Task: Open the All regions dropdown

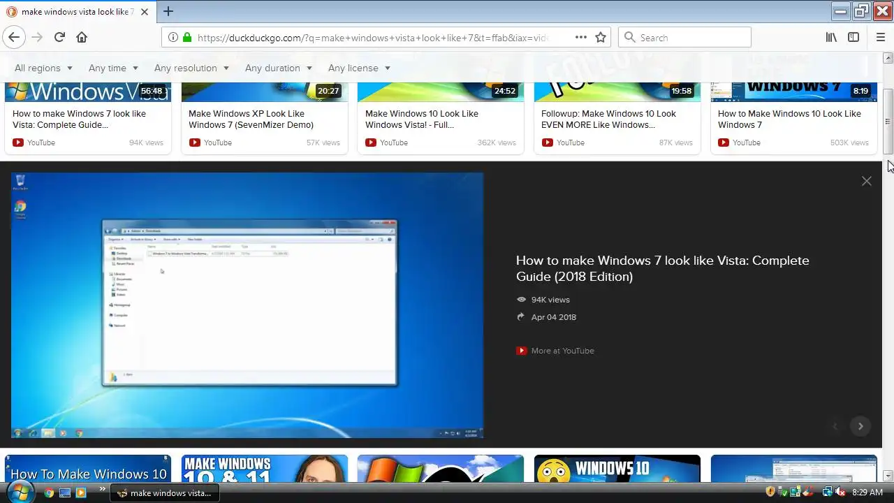Action: (x=43, y=68)
